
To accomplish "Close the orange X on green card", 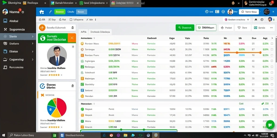I will coord(72,38).
